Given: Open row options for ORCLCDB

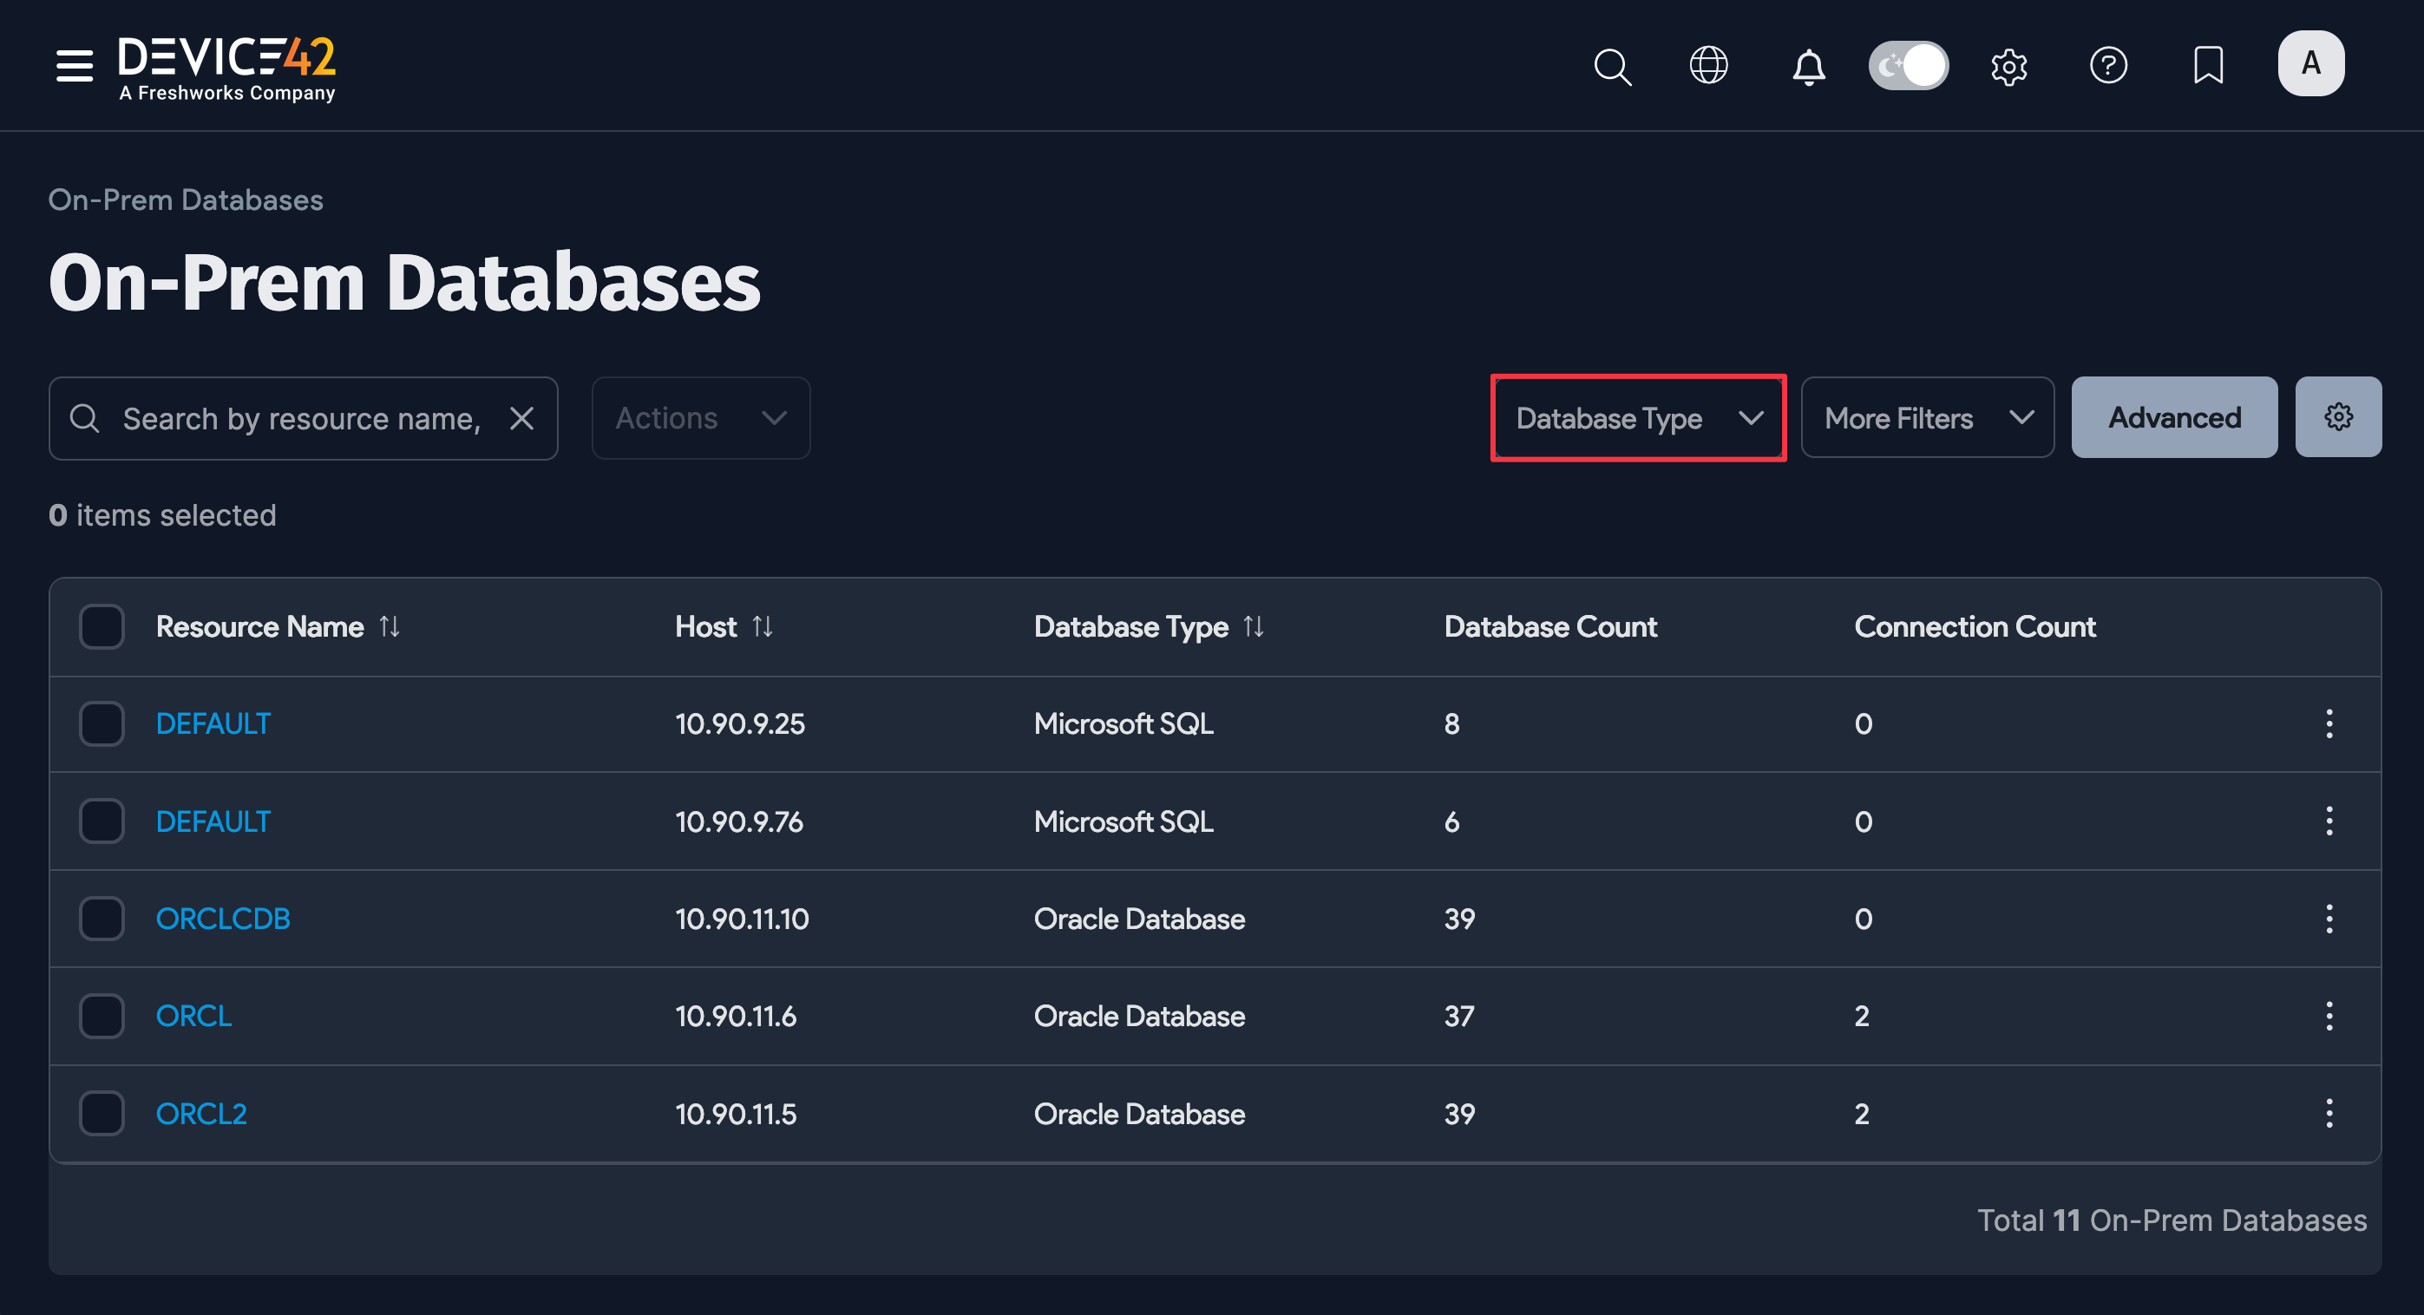Looking at the screenshot, I should coord(2329,918).
